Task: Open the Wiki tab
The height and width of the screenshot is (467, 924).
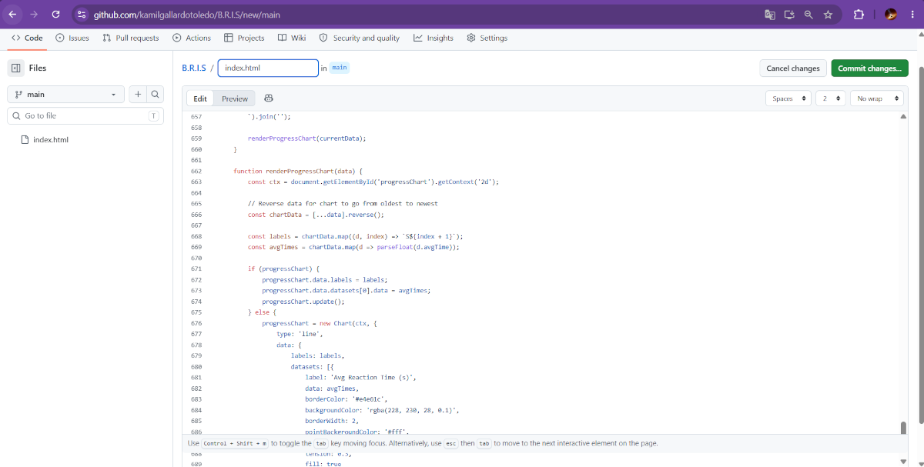Action: 292,38
